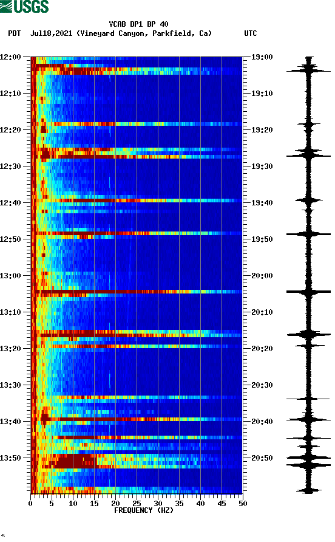335x542 pixels.
Task: Click the 0 Hz tick label
Action: click(30, 504)
